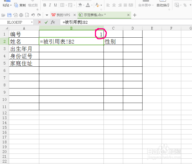The image size is (192, 164).
Task: Click the select-all corner triangle
Action: 7,28
